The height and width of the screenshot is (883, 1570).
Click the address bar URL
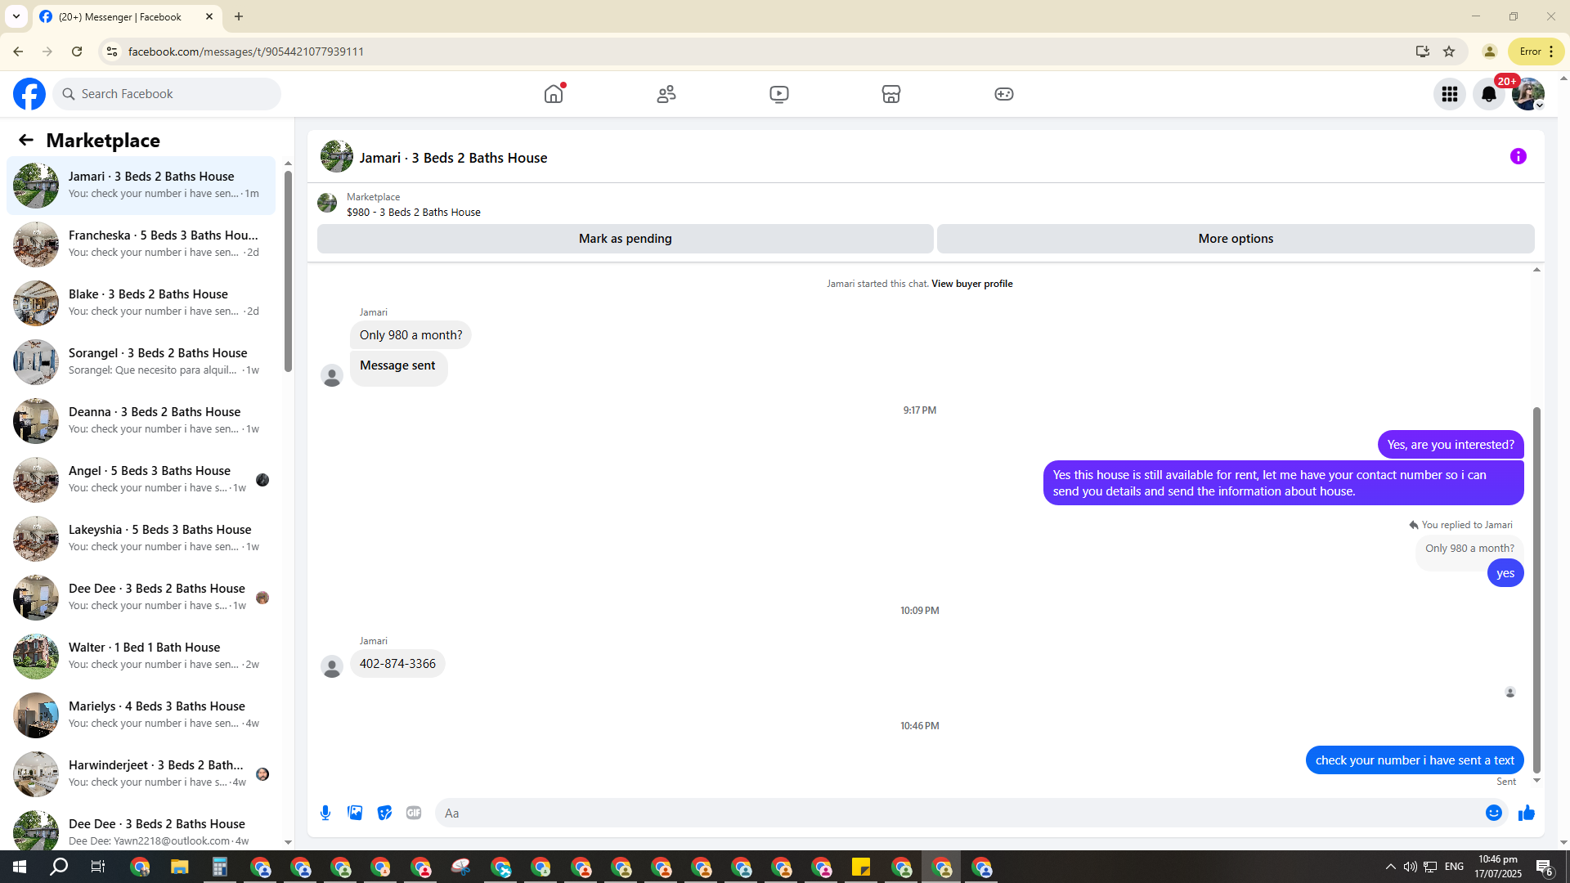[x=246, y=52]
